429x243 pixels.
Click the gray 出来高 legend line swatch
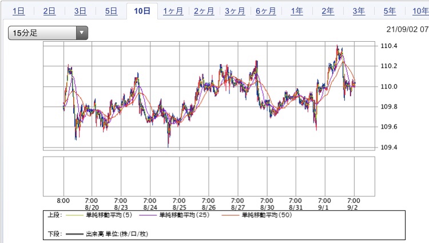(74, 234)
